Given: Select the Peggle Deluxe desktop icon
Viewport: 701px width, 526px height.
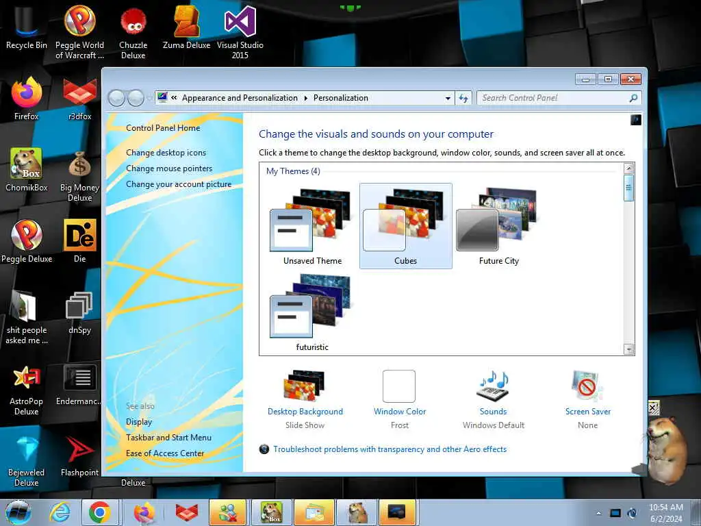Looking at the screenshot, I should click(27, 240).
